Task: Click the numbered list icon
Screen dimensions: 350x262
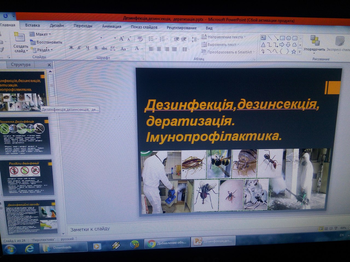Action: coord(162,39)
